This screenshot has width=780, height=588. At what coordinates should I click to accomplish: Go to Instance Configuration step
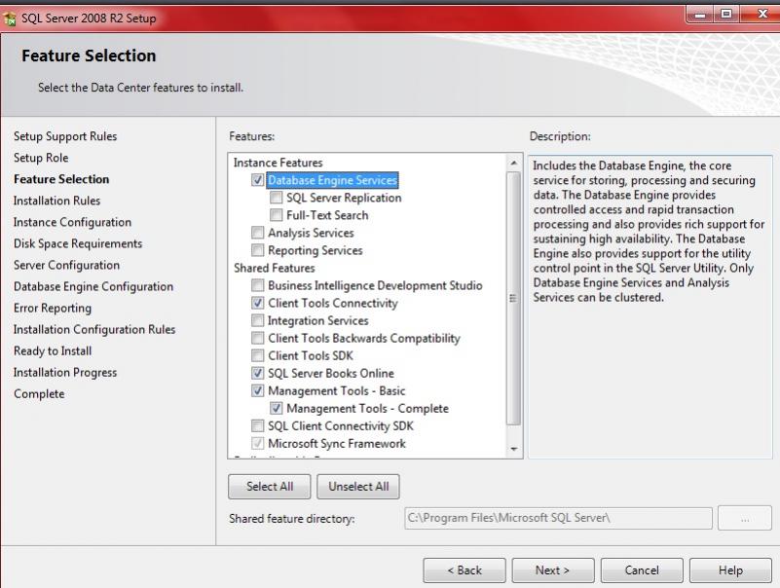tap(73, 222)
